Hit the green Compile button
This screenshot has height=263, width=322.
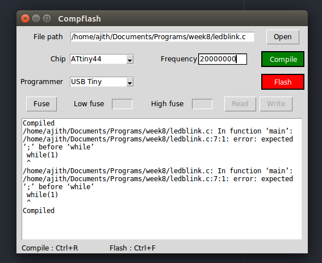[283, 59]
